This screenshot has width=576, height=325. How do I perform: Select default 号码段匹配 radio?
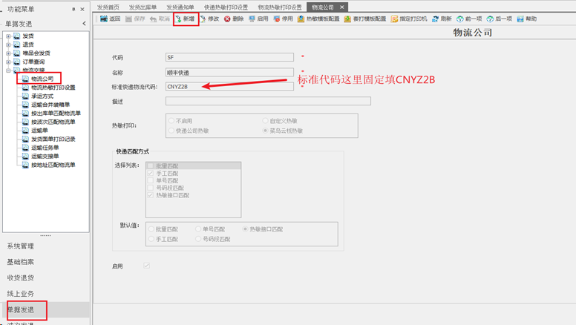198,239
